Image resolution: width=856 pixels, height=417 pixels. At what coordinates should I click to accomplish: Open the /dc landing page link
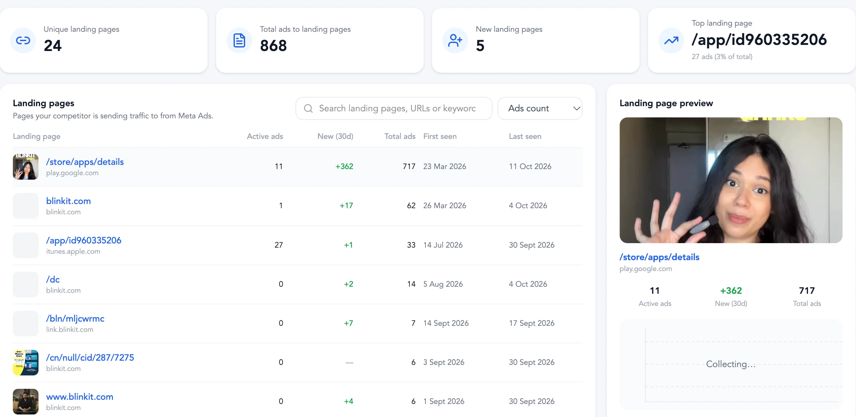53,279
